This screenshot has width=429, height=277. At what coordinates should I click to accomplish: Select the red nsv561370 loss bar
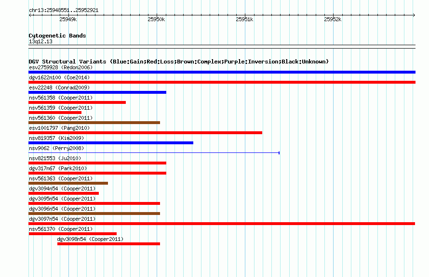pyautogui.click(x=72, y=234)
